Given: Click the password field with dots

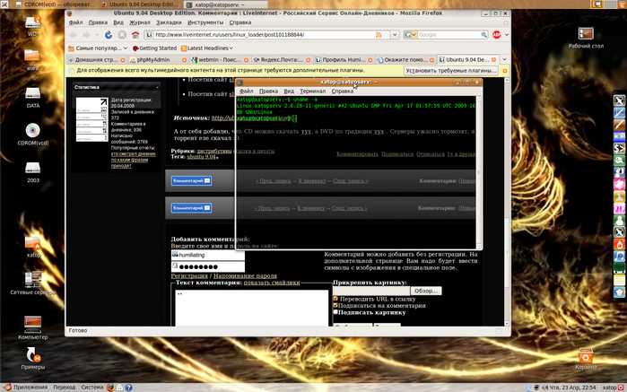Looking at the screenshot, I should pos(208,266).
